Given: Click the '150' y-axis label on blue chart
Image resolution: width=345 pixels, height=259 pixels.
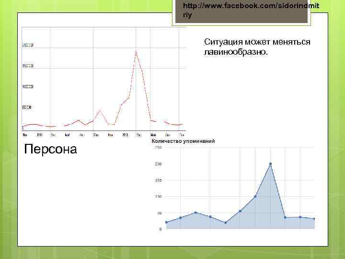Looking at the screenshot, I should (x=158, y=180).
